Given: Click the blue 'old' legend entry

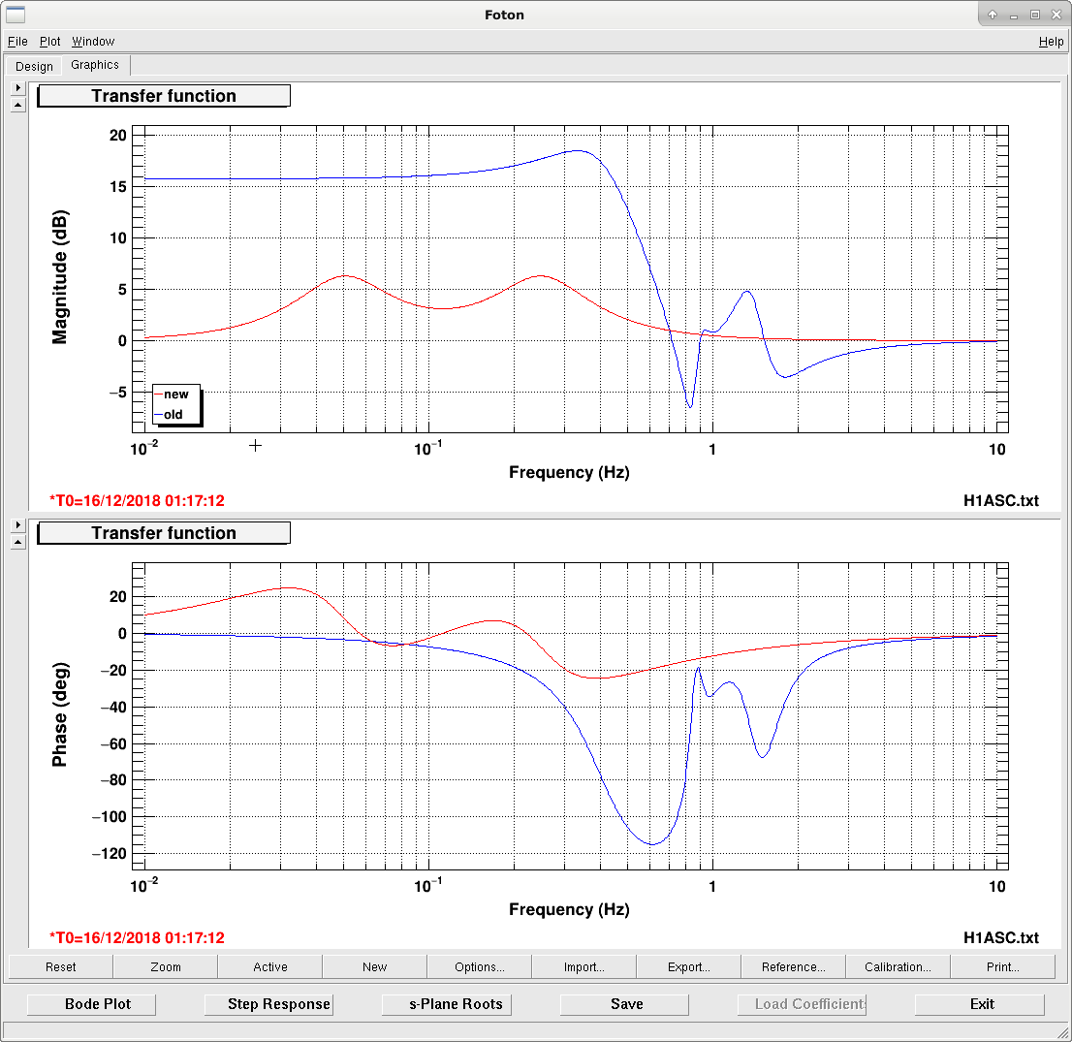Looking at the screenshot, I should click(x=173, y=414).
